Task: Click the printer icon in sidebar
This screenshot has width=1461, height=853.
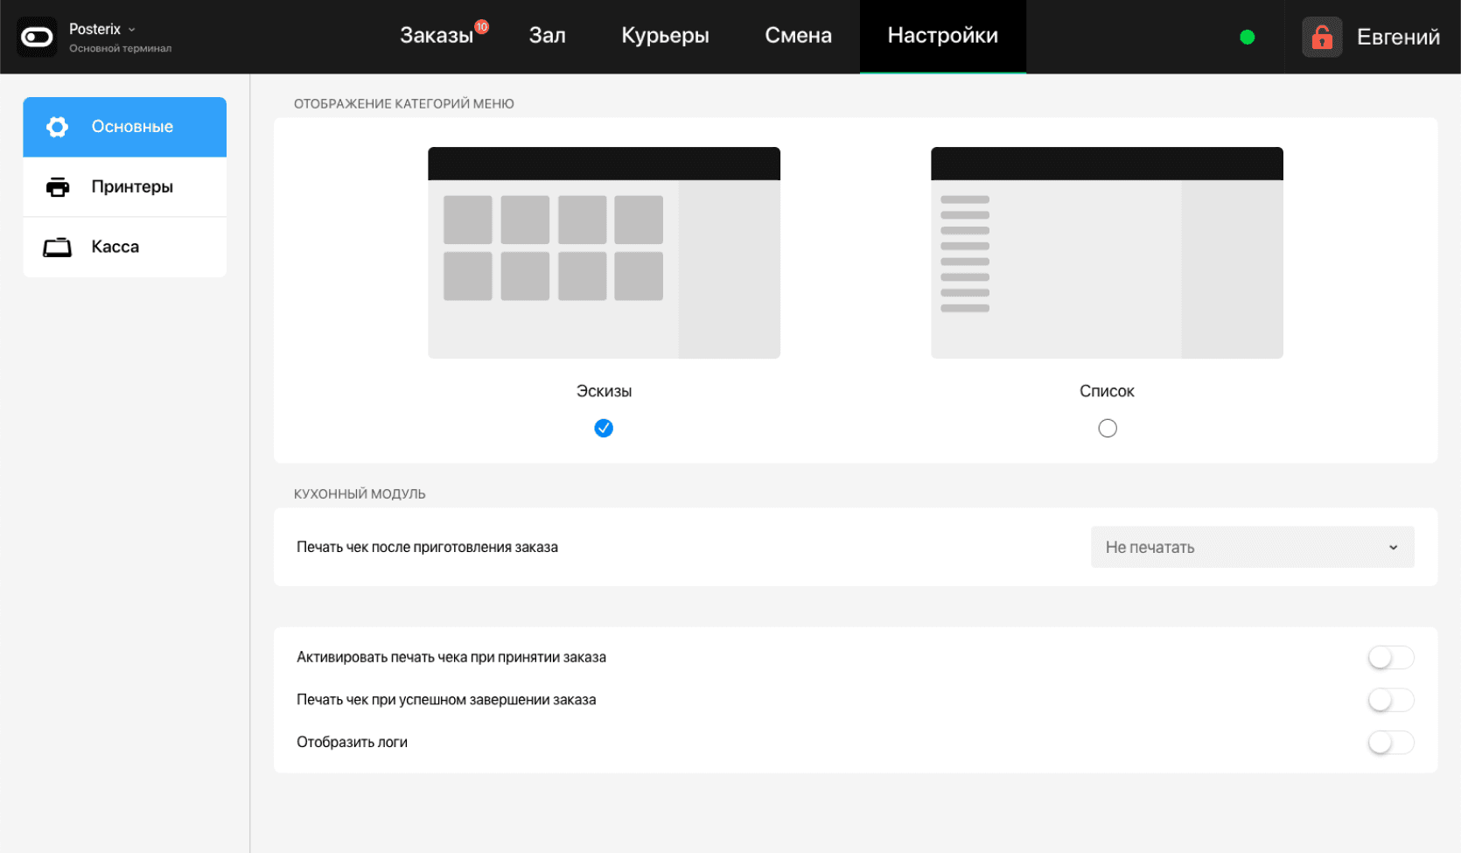Action: click(58, 187)
